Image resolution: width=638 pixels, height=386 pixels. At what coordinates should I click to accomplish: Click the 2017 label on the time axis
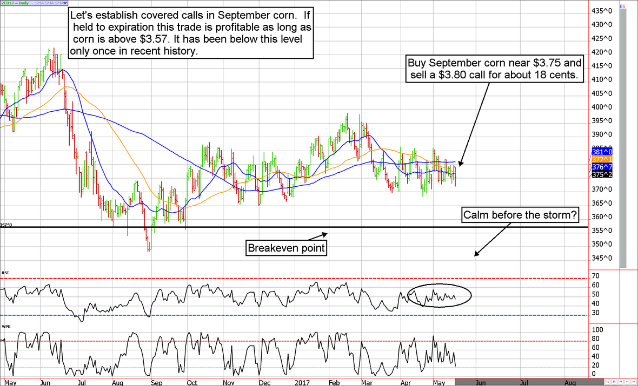(x=303, y=382)
